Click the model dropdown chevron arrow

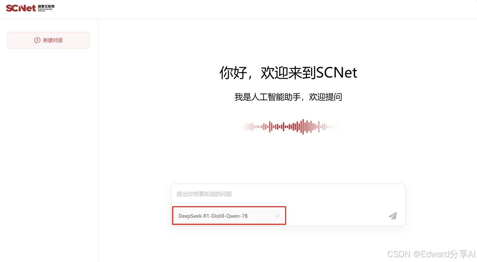(x=277, y=216)
